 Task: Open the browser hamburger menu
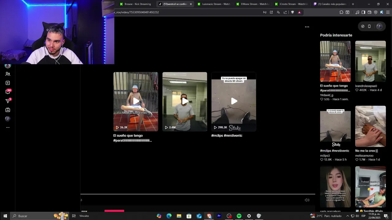(x=388, y=12)
